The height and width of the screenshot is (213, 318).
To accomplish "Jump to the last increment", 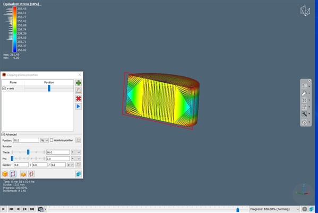I will pyautogui.click(x=32, y=209).
